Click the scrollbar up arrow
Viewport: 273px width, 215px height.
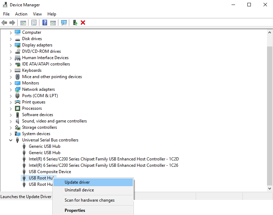(269, 32)
